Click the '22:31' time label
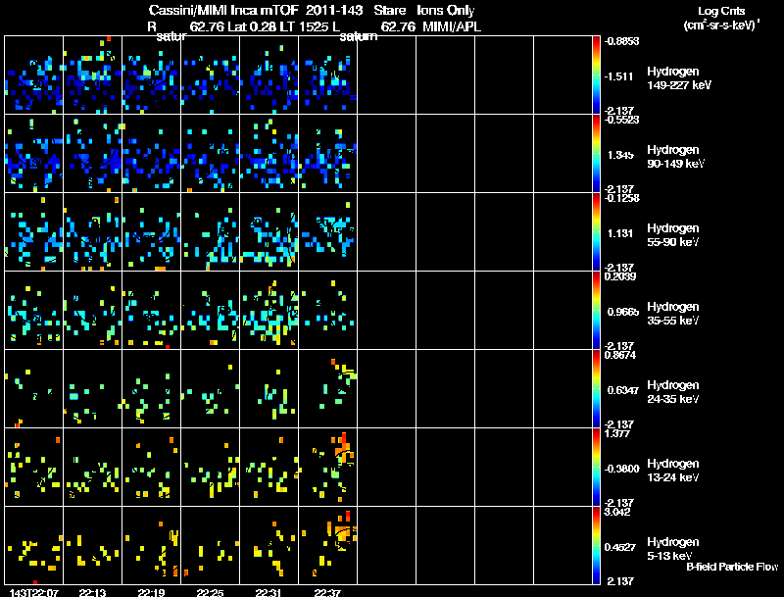Image resolution: width=784 pixels, height=597 pixels. pyautogui.click(x=269, y=592)
